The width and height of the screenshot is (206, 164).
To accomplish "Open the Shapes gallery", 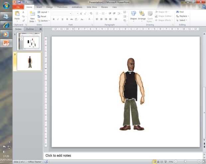I will click(133, 15).
